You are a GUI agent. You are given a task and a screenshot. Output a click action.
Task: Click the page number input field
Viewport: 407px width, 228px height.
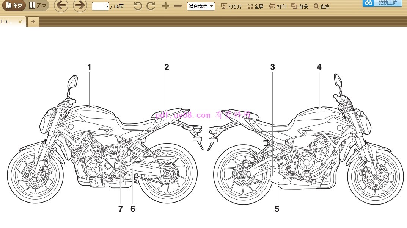click(x=100, y=6)
